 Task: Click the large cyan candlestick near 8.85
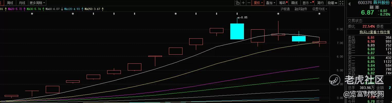tap(237, 31)
